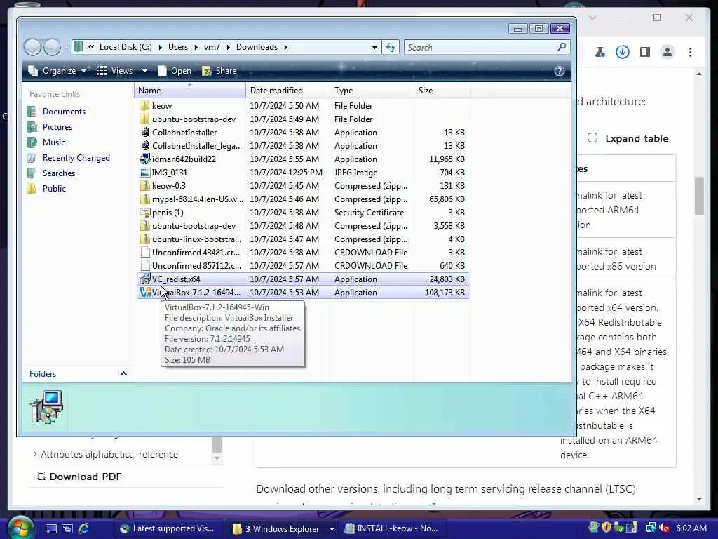
Task: Click the volume icon in system tray
Action: pyautogui.click(x=665, y=528)
